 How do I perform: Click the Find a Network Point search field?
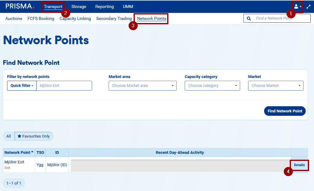click(x=277, y=18)
